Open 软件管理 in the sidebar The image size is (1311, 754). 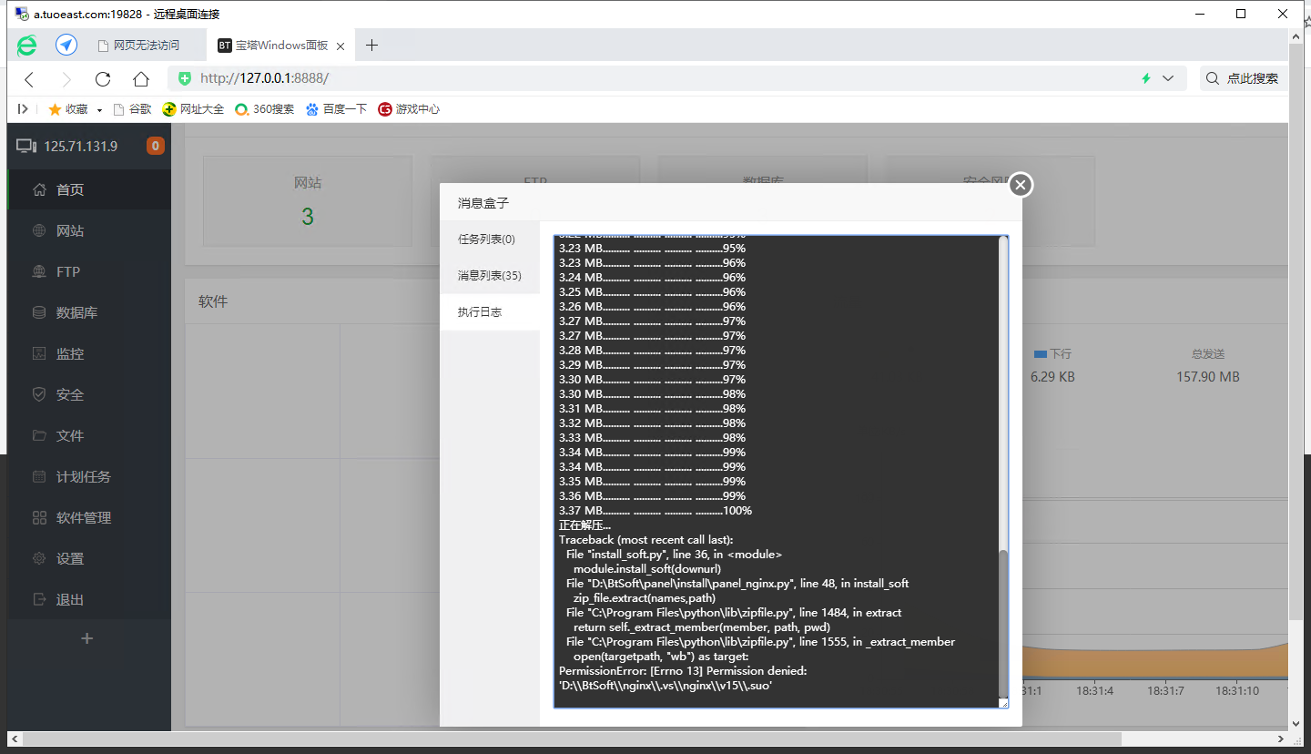pos(89,517)
